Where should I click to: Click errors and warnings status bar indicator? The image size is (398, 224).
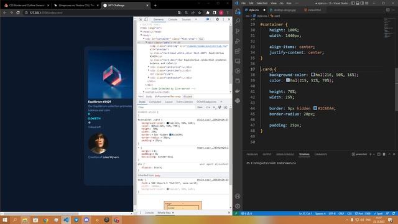pos(246,213)
